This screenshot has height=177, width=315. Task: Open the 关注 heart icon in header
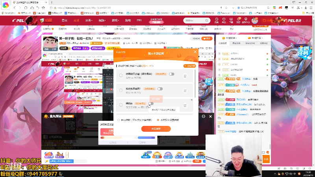coord(224,20)
